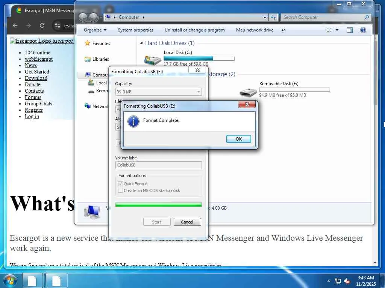Click the site information icon in browser address bar
385x288 pixels.
tap(58, 25)
